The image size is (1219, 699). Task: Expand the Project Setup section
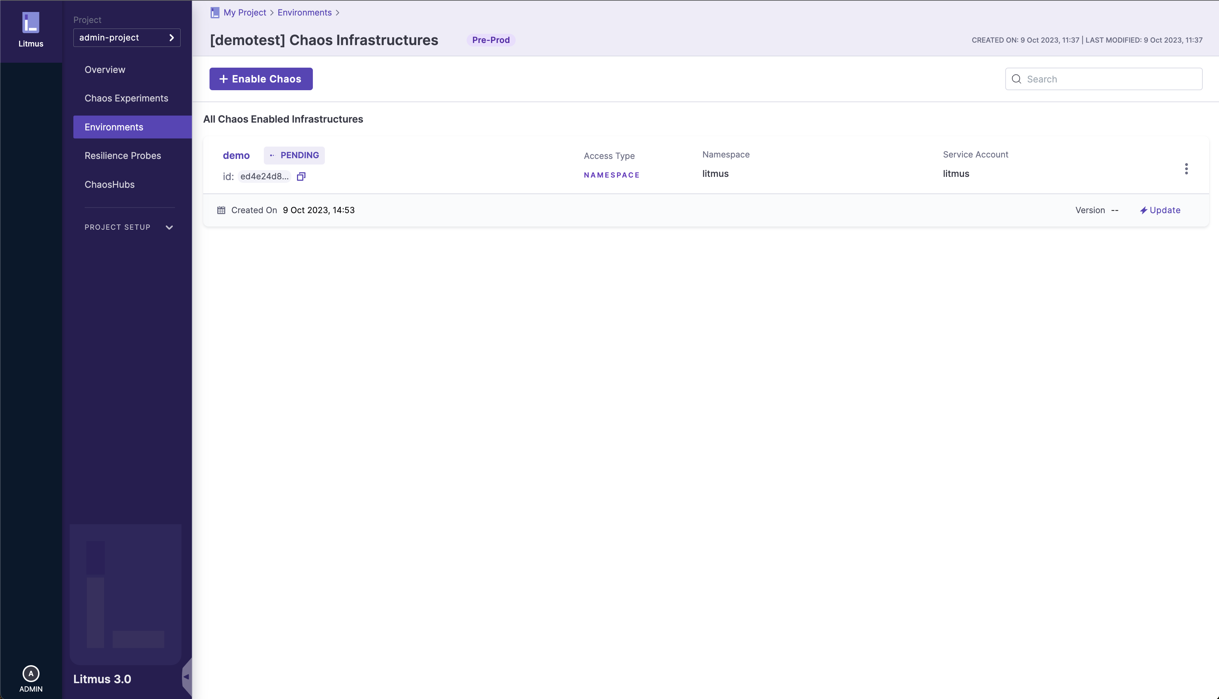click(x=129, y=227)
